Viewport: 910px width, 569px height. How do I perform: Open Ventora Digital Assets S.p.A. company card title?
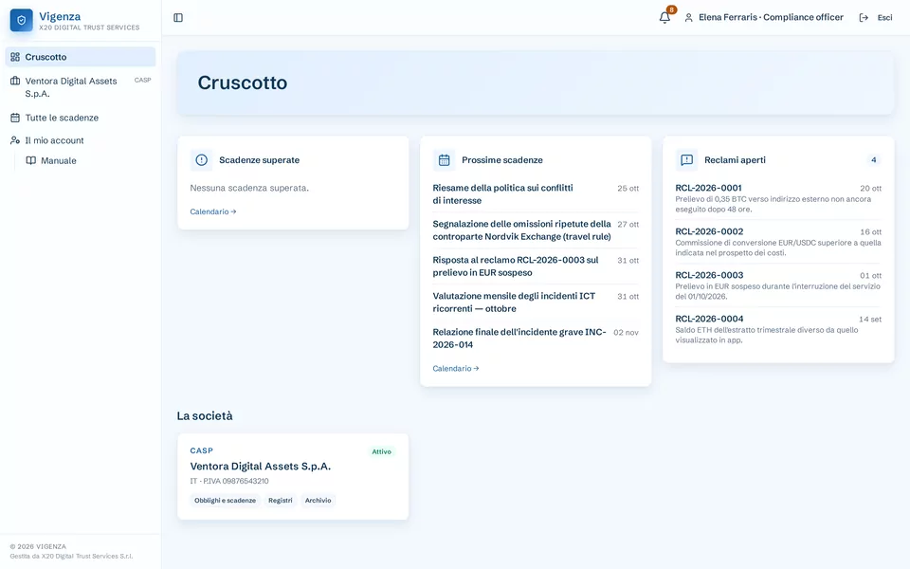tap(261, 467)
